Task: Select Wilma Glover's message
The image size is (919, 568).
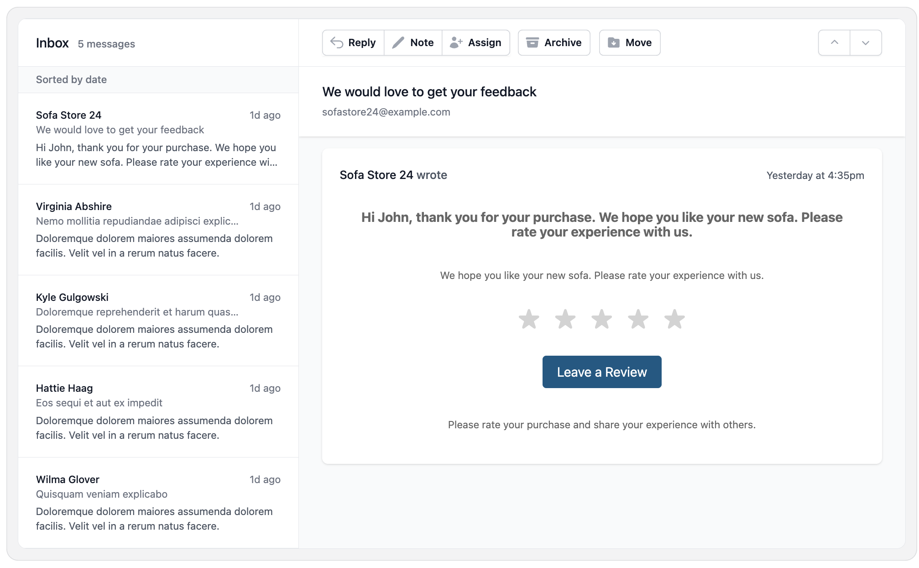Action: click(158, 502)
